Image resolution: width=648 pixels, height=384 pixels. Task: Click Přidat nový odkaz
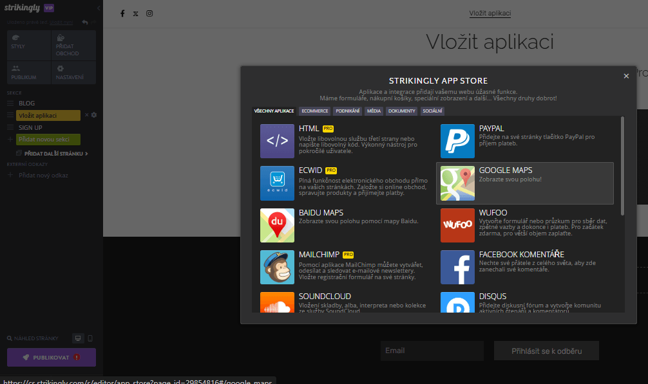point(43,176)
